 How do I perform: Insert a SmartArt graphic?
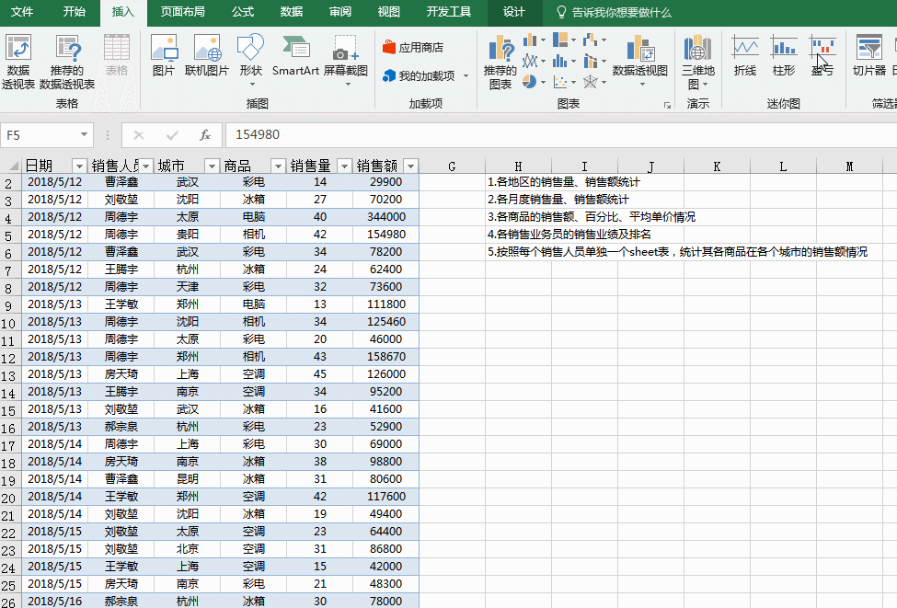pyautogui.click(x=295, y=55)
